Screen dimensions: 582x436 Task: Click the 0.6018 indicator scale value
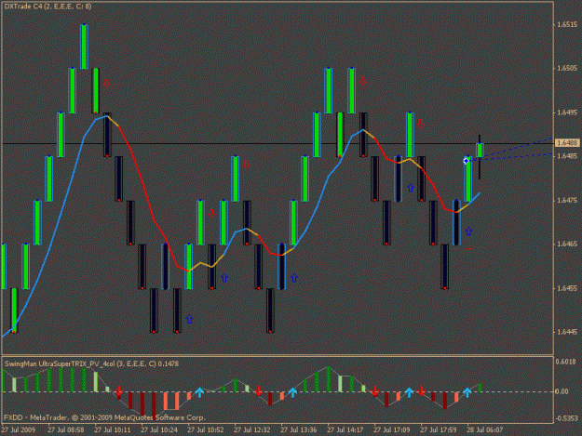tap(567, 362)
